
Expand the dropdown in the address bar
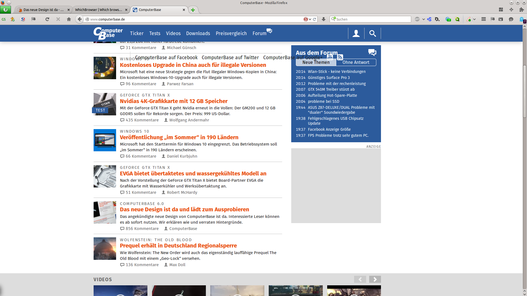310,19
